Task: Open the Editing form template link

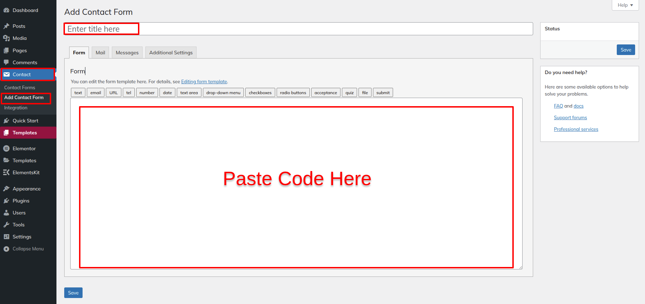Action: (204, 82)
